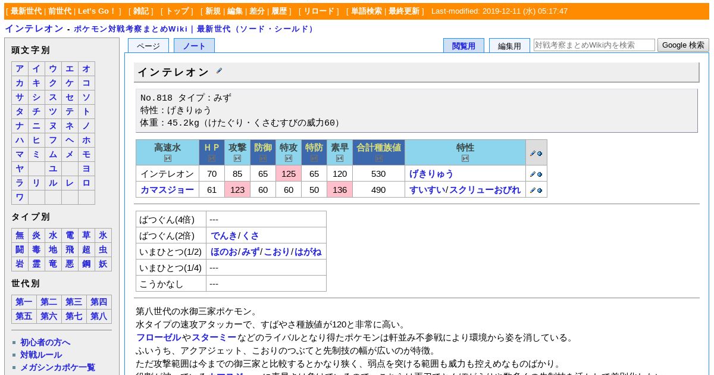
Task: Open 初心者の方へ sidebar link
Action: [x=45, y=342]
